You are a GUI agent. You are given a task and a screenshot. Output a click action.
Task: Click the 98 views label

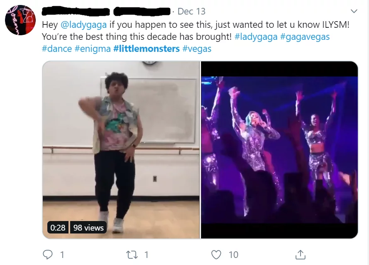click(x=88, y=228)
